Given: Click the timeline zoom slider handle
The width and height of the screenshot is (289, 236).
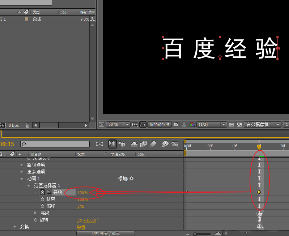Looking at the screenshot, I should pos(195,233).
